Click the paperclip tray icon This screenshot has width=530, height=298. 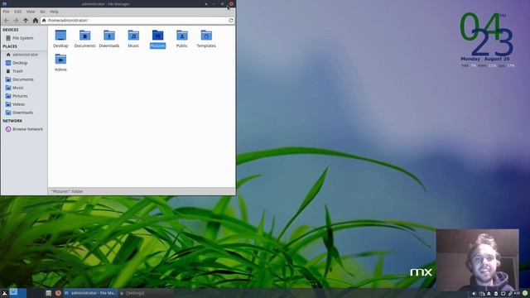click(510, 294)
